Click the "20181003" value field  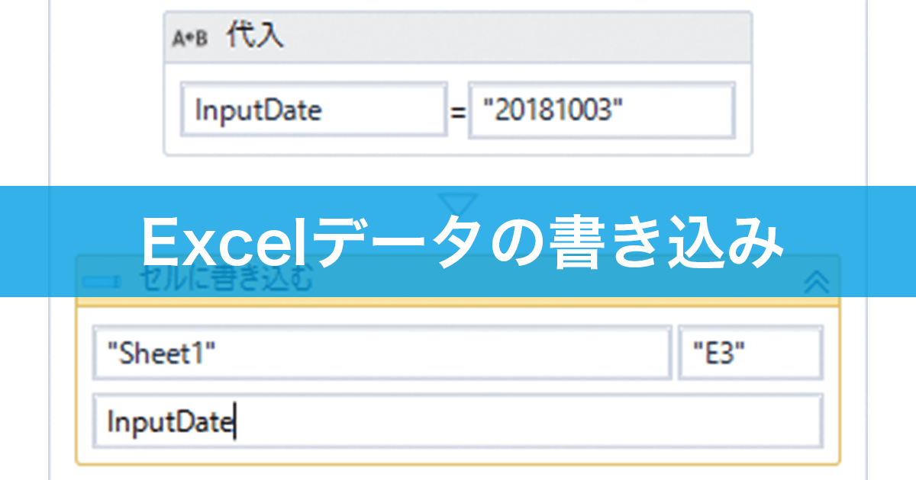point(602,110)
